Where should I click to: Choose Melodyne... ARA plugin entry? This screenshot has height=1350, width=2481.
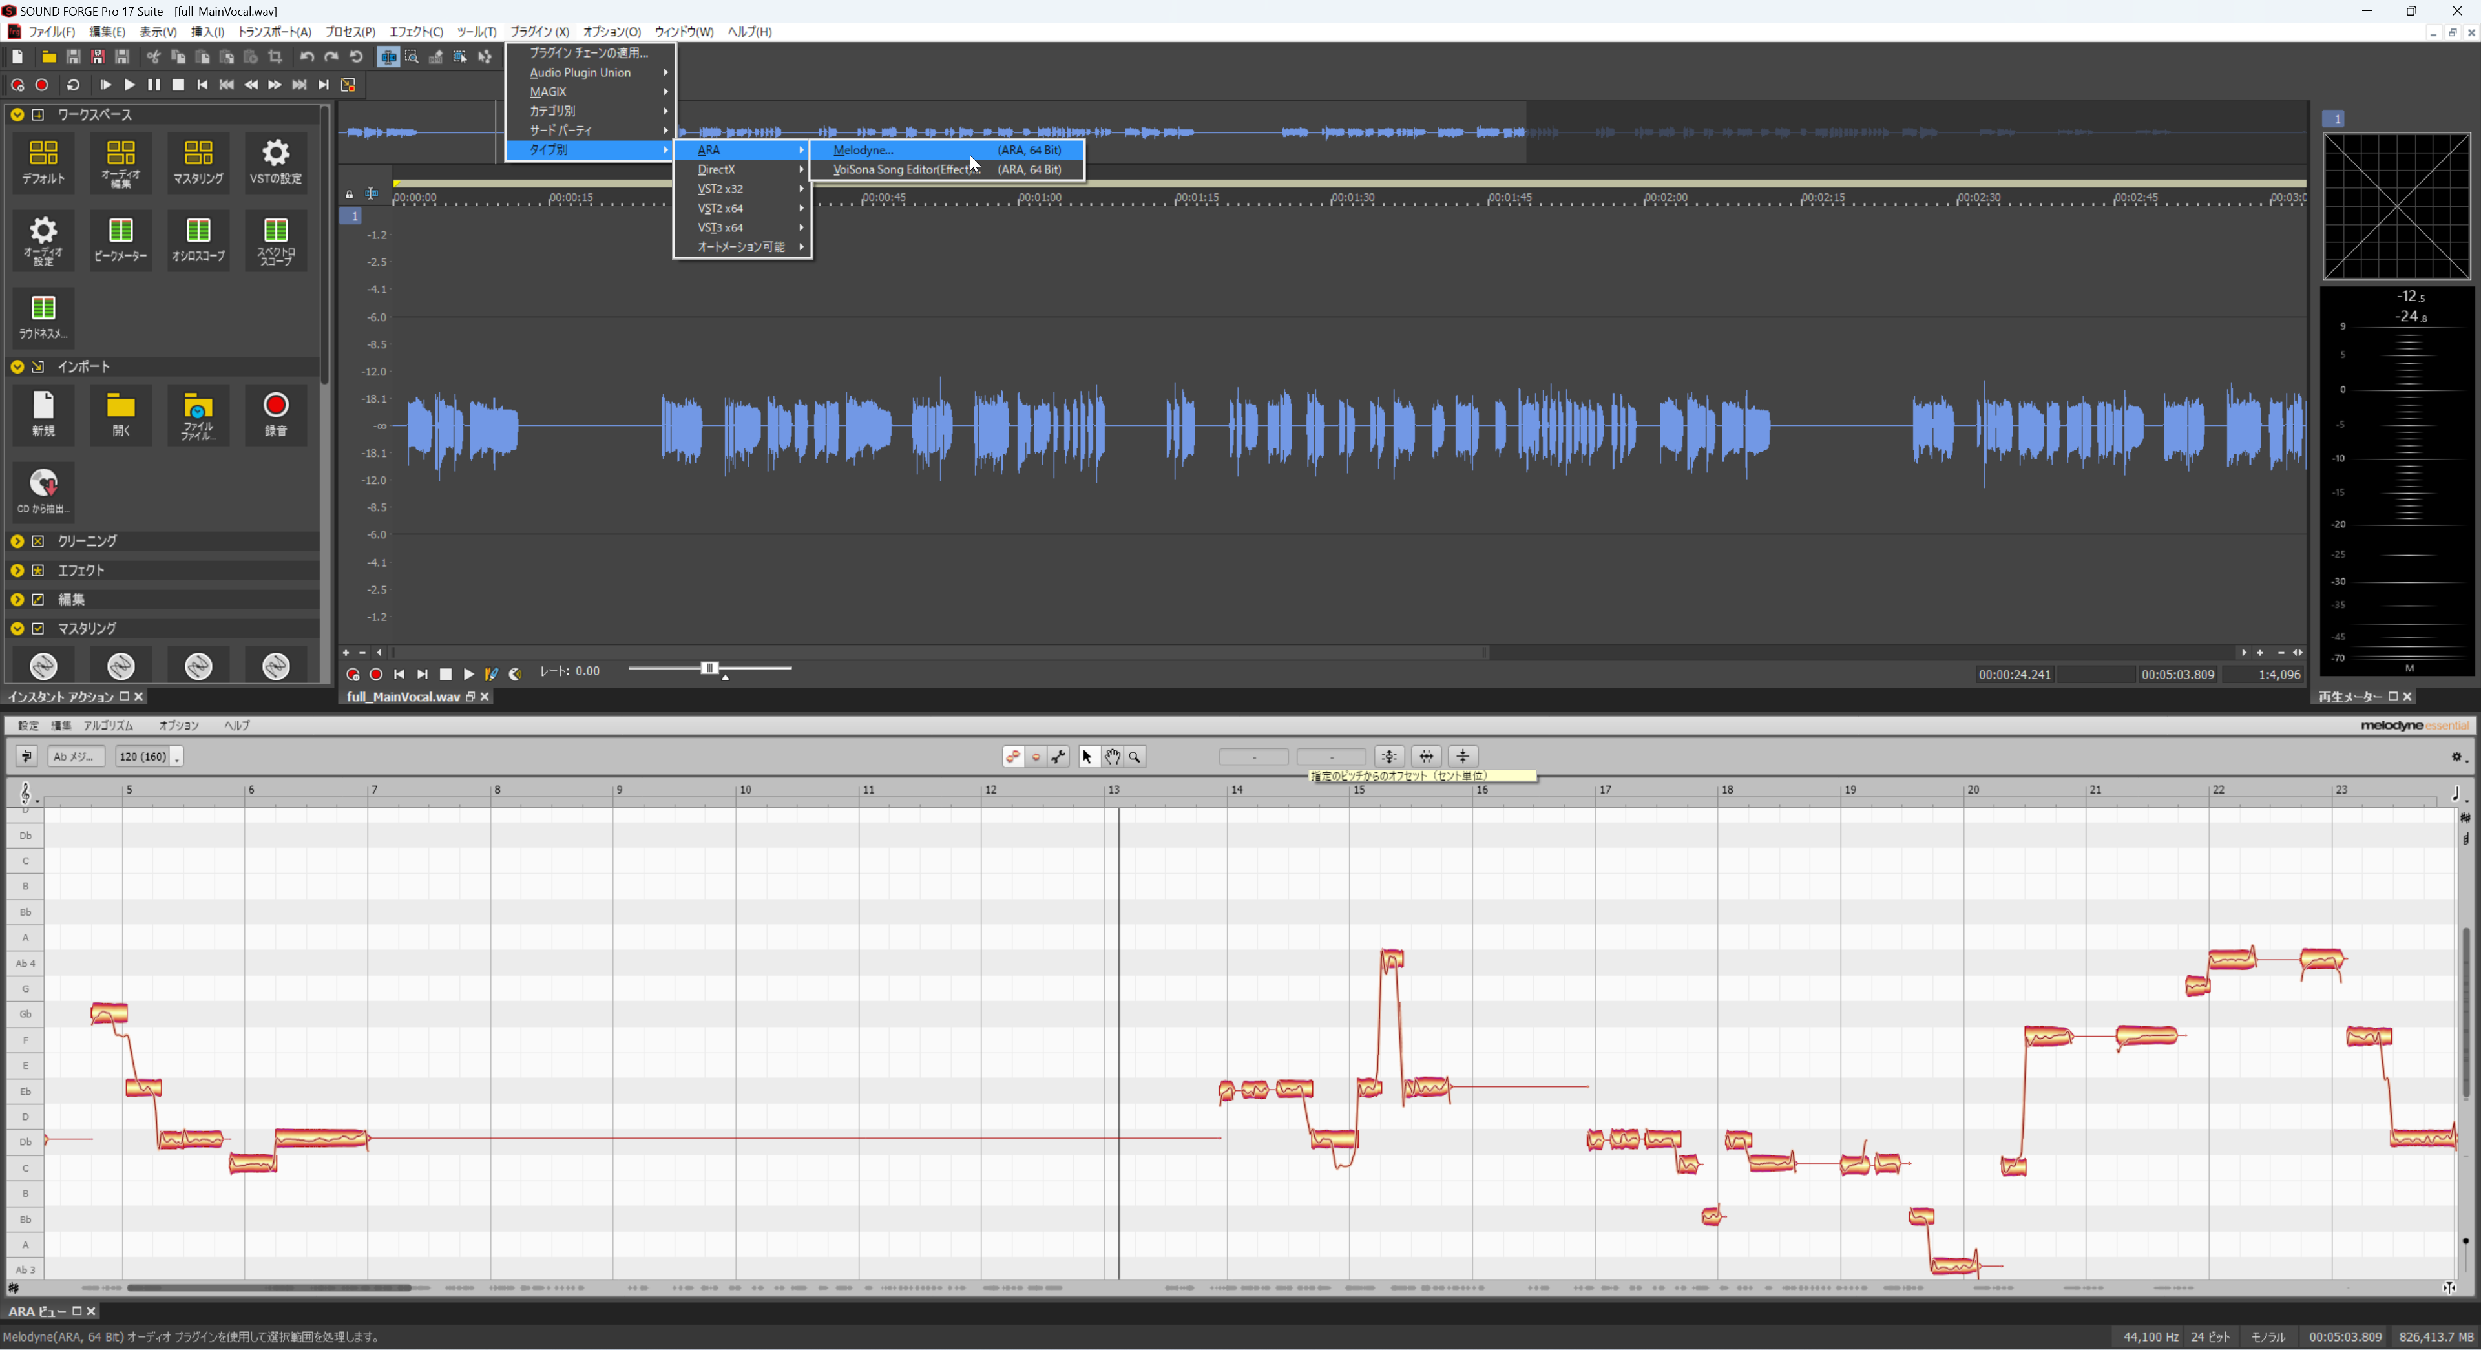947,151
